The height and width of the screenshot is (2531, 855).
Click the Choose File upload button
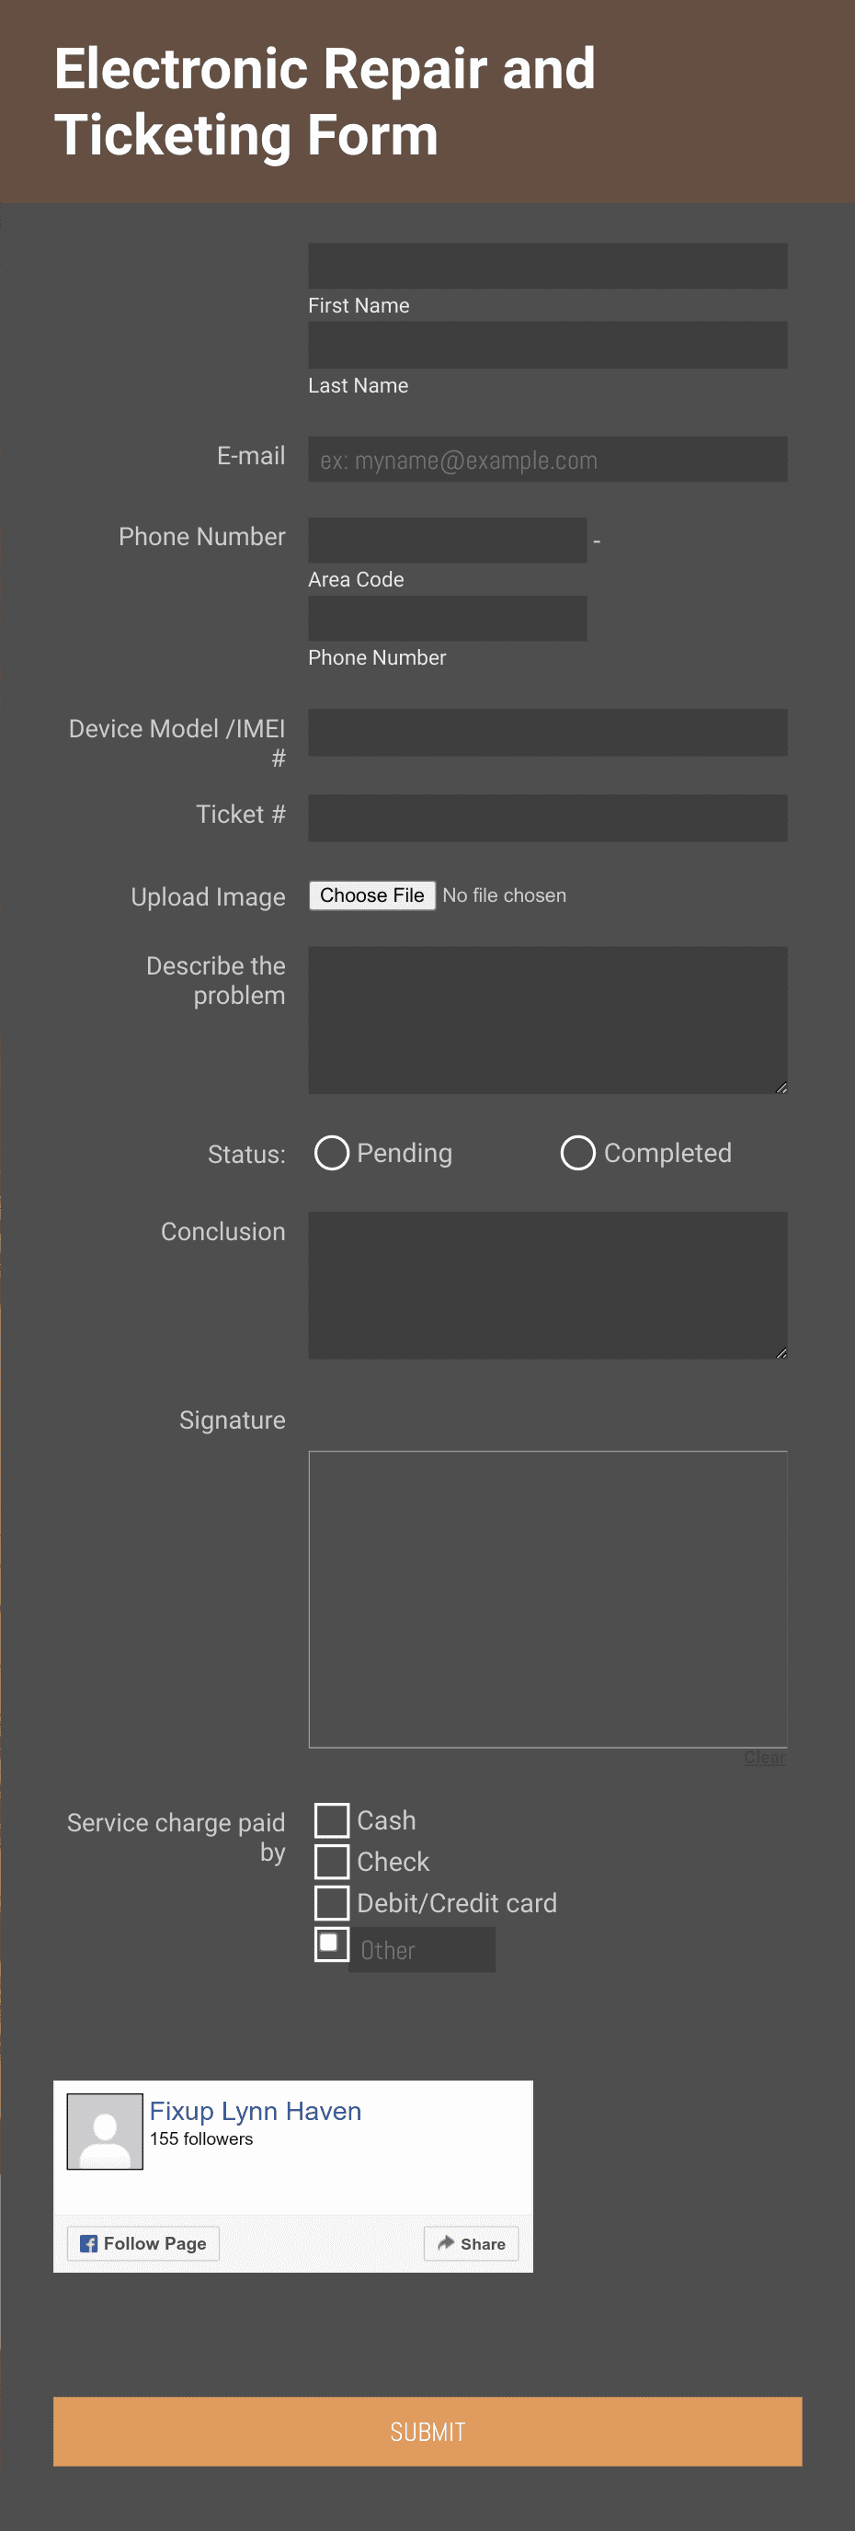[372, 895]
